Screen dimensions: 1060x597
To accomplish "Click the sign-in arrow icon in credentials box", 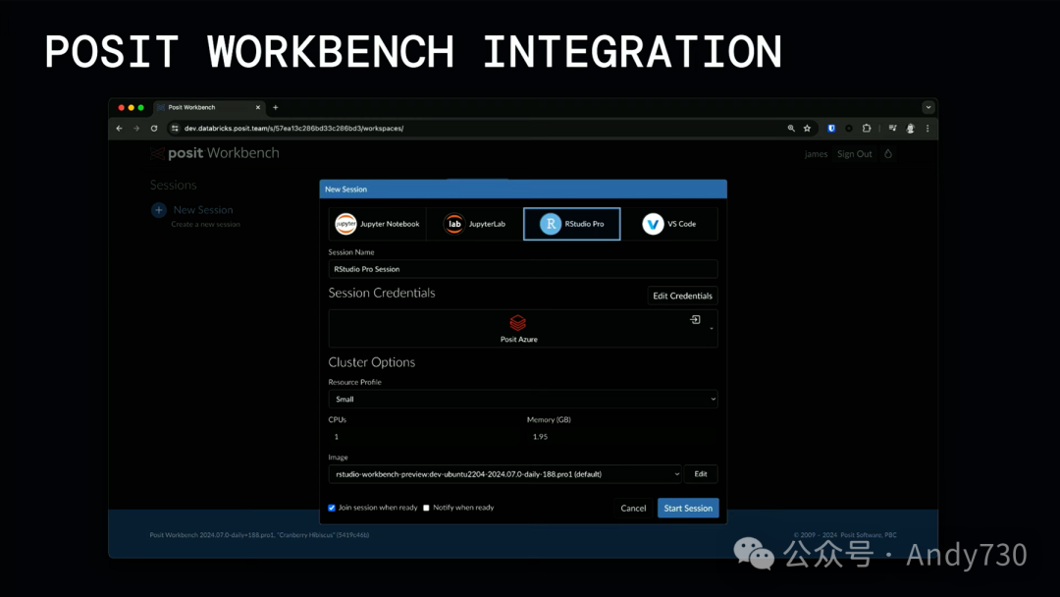I will coord(695,320).
